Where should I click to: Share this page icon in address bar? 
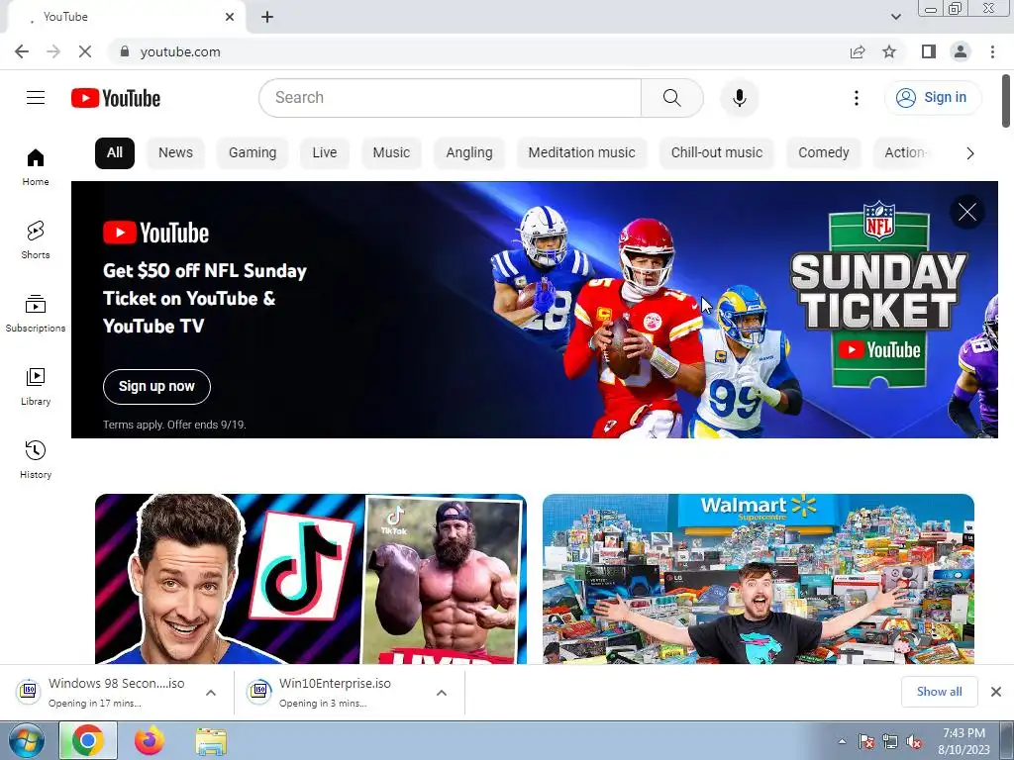point(858,51)
